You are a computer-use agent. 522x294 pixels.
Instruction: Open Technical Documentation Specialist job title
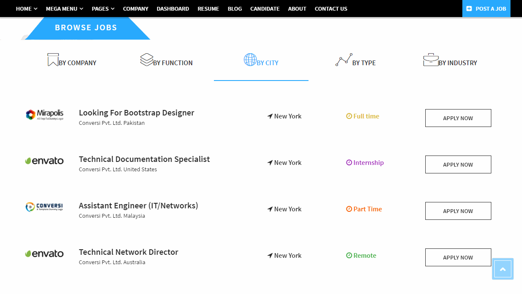(144, 159)
